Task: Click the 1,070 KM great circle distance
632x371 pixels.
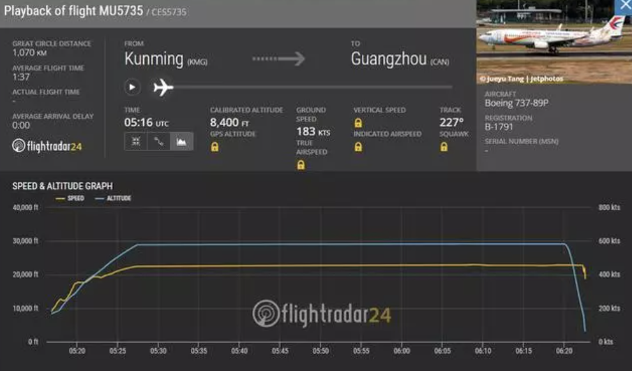Action: [x=29, y=53]
